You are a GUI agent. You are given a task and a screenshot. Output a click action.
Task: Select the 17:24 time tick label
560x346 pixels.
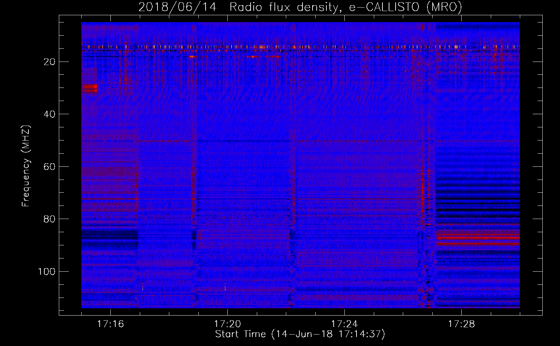click(344, 324)
